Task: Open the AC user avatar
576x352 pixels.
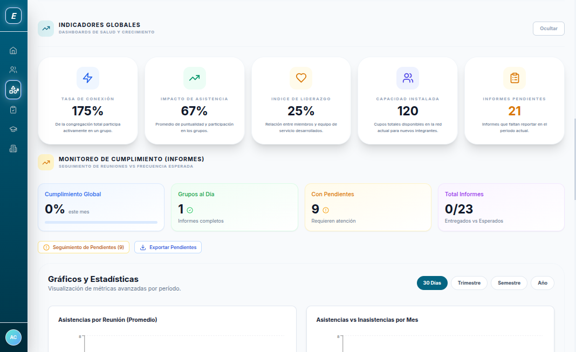Action: coord(13,337)
